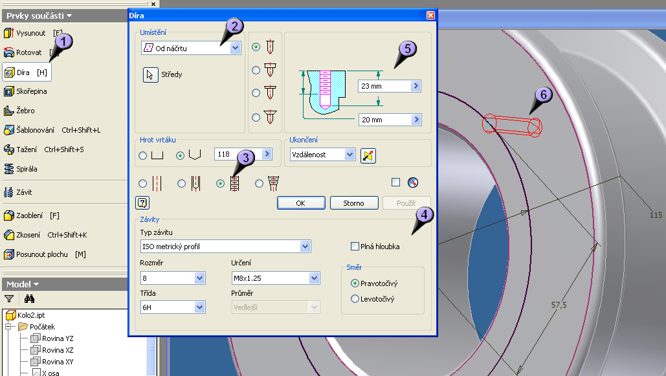The image size is (666, 376).
Task: Select the Žebro rib tool
Action: (25, 111)
